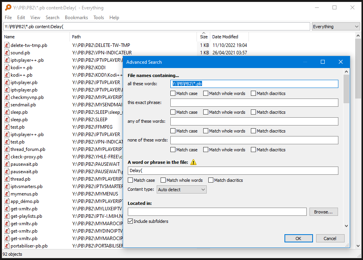Select the app_démo.pb file icon
The height and width of the screenshot is (260, 363).
7,201
